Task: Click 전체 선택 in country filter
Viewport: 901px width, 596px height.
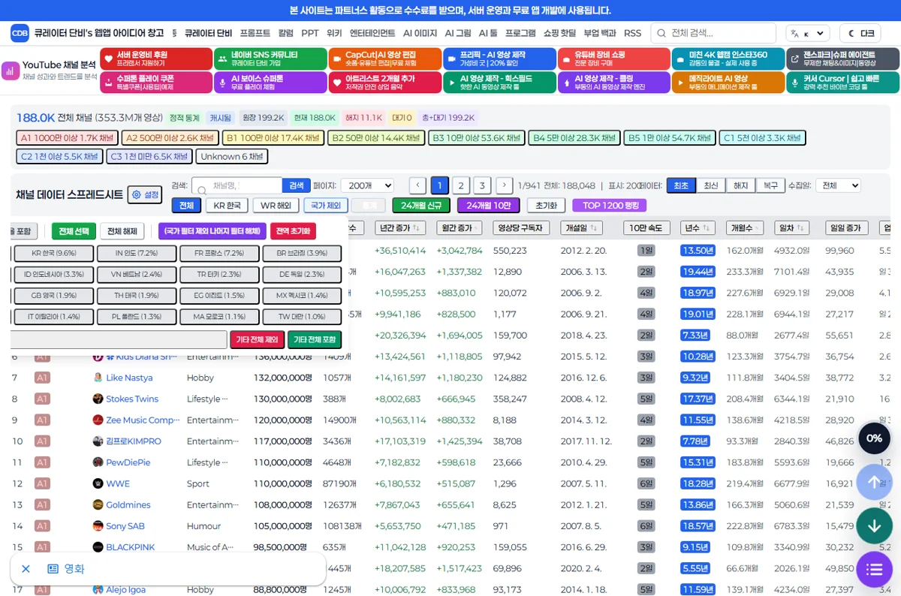Action: coord(74,231)
